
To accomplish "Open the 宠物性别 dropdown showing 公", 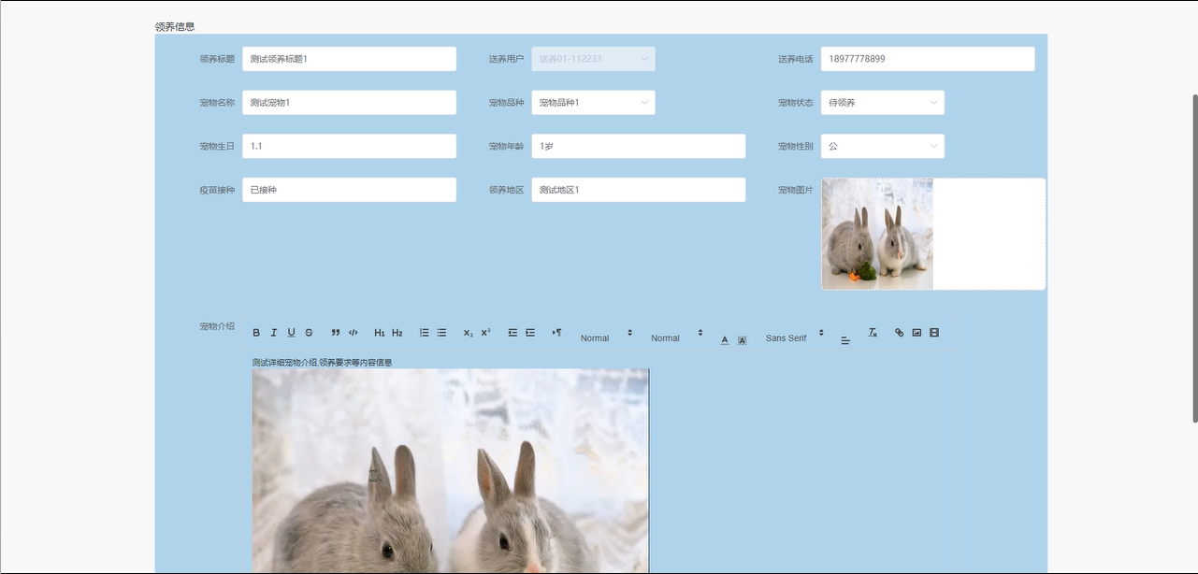I will pos(883,147).
